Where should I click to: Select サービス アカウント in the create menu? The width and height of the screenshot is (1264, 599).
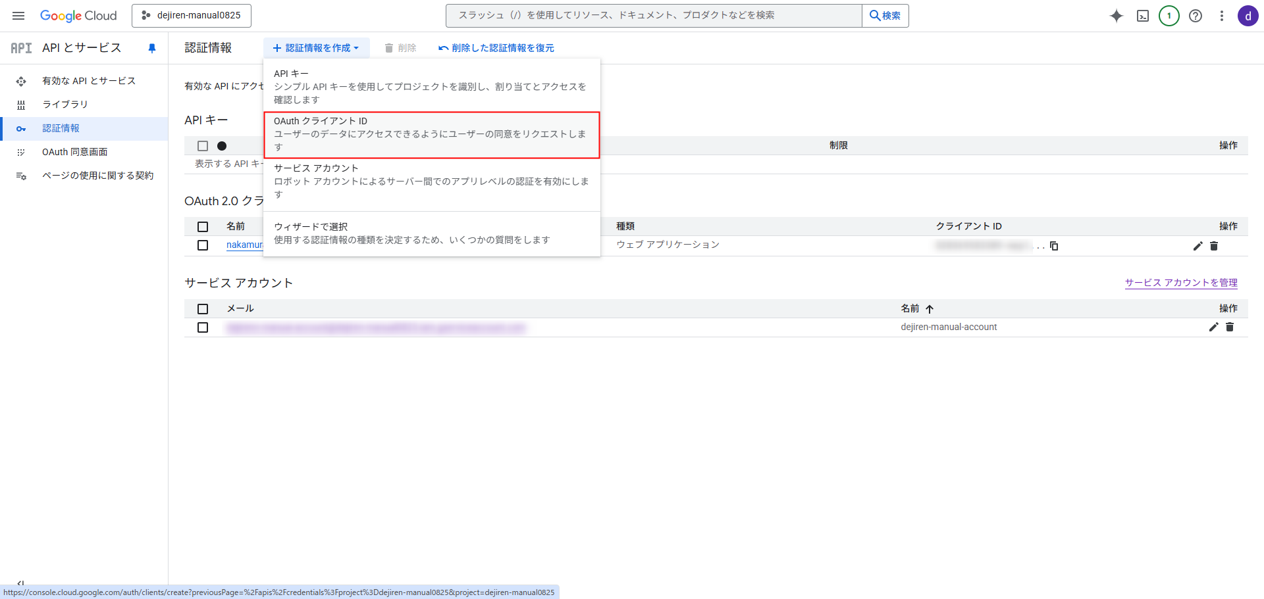tap(431, 181)
